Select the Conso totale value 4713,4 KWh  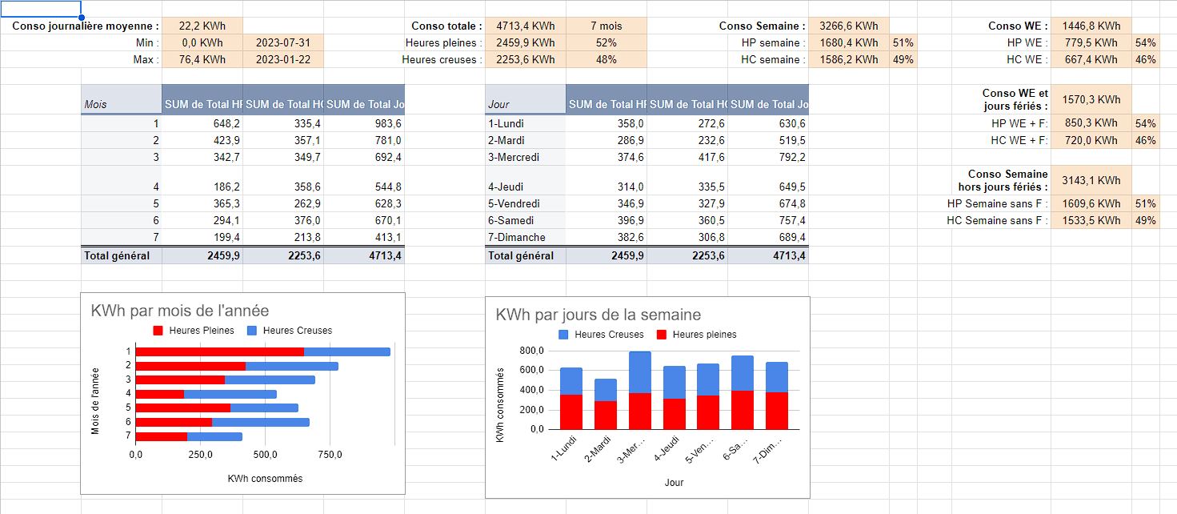click(x=526, y=26)
